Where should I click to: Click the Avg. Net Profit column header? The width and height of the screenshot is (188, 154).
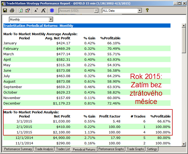point(58,38)
